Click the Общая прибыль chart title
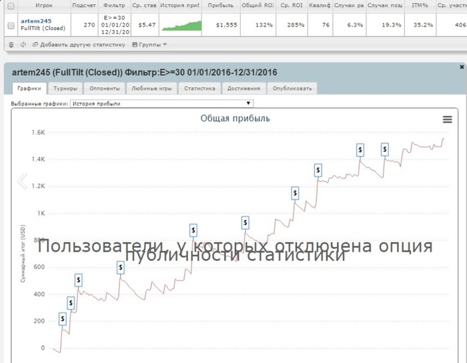This screenshot has width=467, height=363. 235,119
